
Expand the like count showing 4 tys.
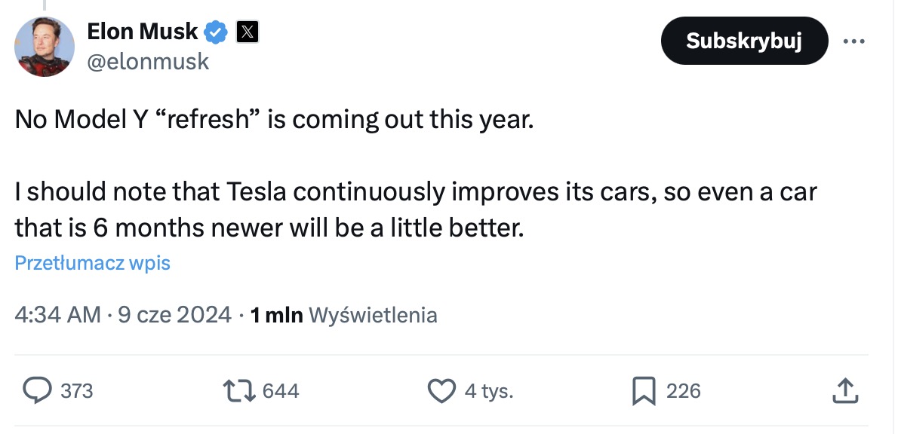488,390
